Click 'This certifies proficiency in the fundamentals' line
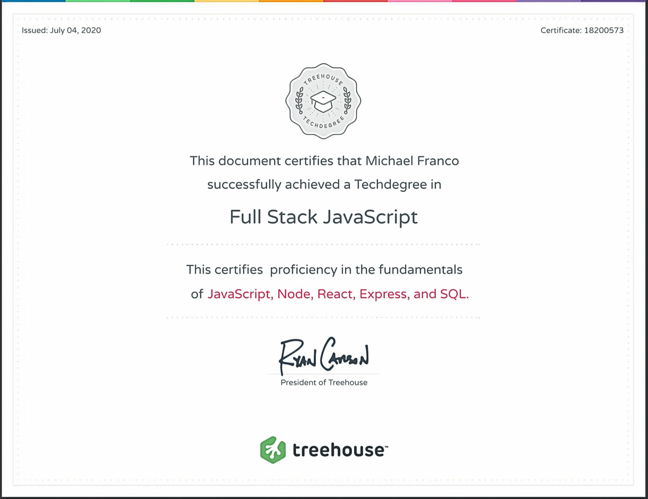648x499 pixels. [324, 270]
